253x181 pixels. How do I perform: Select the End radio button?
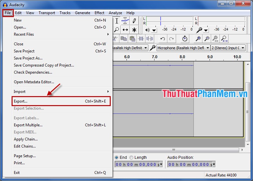[x=116, y=158]
